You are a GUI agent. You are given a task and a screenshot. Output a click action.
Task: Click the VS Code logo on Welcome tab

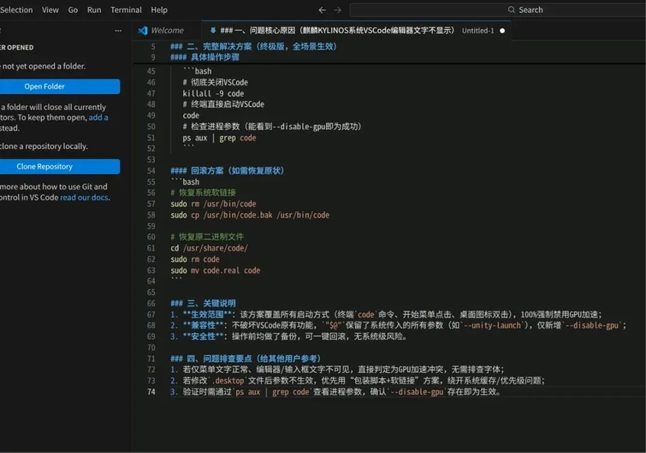[143, 31]
